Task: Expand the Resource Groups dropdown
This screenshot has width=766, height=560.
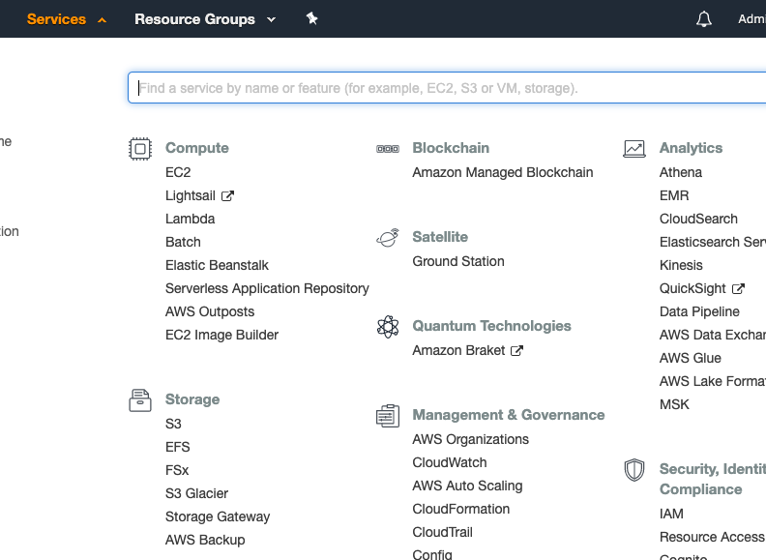Action: [205, 19]
